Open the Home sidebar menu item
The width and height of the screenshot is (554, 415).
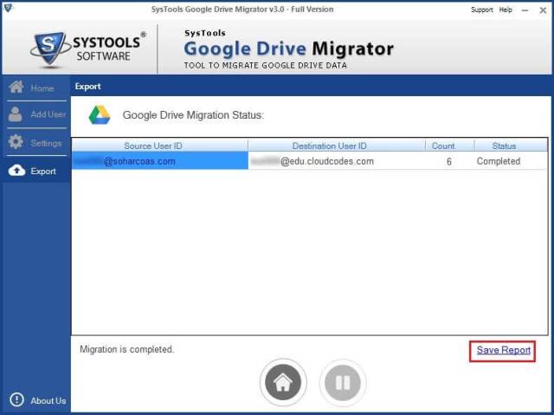(x=36, y=88)
